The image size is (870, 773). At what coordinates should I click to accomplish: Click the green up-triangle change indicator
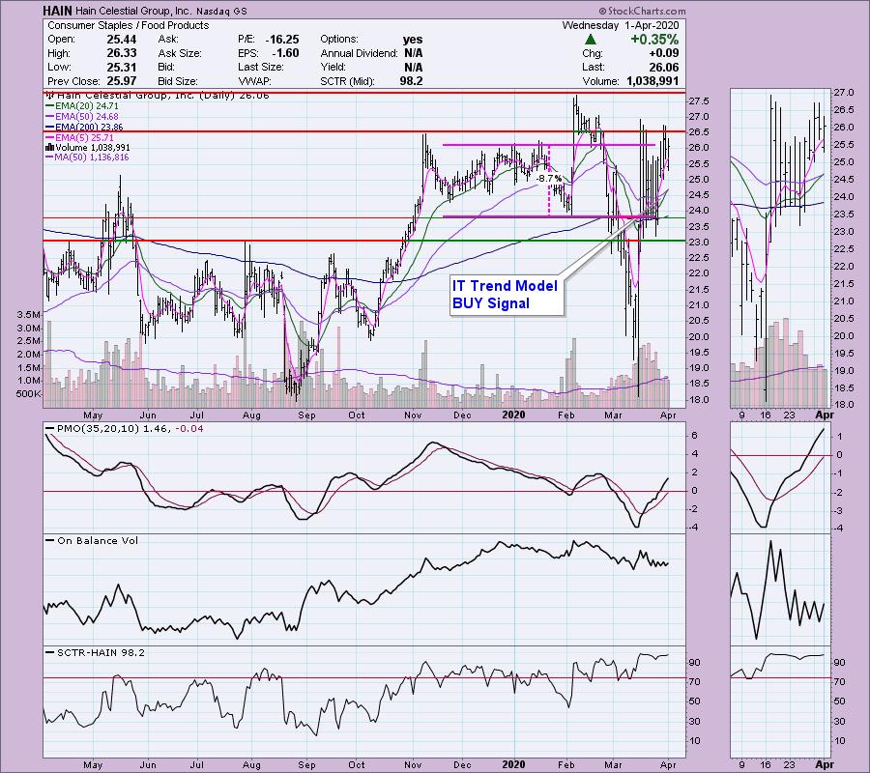point(591,40)
